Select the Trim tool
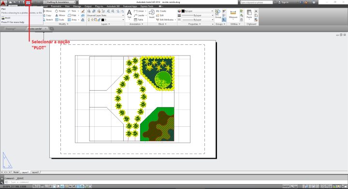 click(72, 11)
